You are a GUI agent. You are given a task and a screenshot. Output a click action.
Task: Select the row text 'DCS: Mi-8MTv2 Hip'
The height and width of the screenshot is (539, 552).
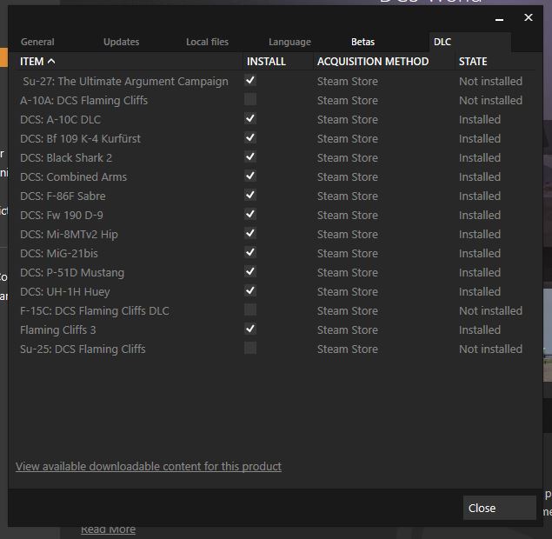pyautogui.click(x=69, y=235)
